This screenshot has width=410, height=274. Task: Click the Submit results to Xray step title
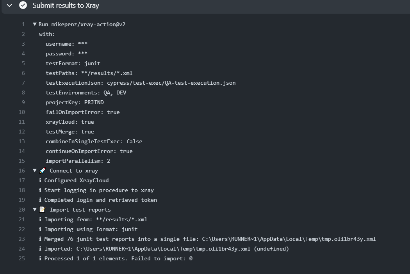tap(66, 5)
